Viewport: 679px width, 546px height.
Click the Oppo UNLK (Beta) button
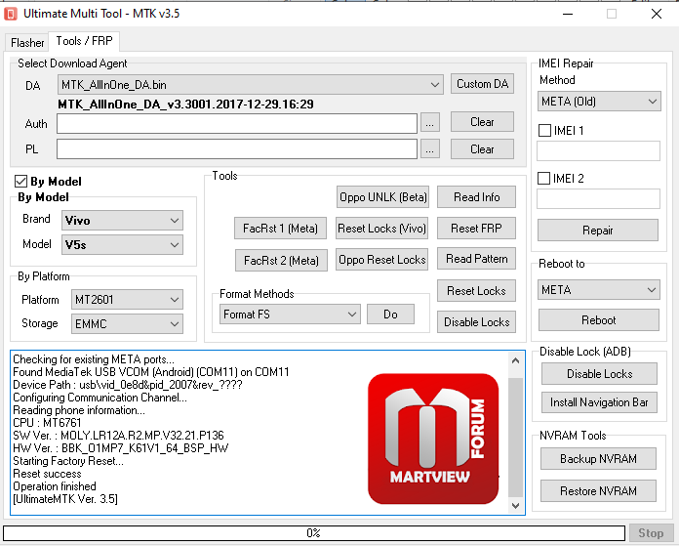382,197
